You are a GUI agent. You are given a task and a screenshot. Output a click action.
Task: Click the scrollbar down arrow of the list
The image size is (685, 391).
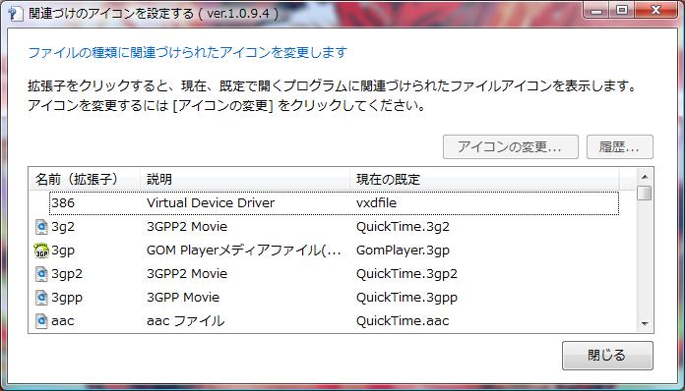[645, 324]
